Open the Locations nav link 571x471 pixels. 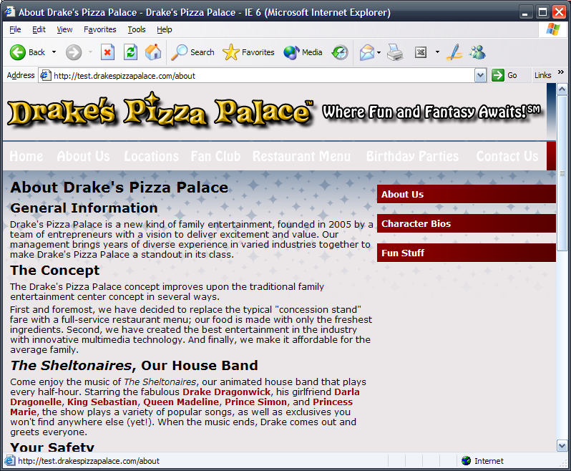pos(151,156)
